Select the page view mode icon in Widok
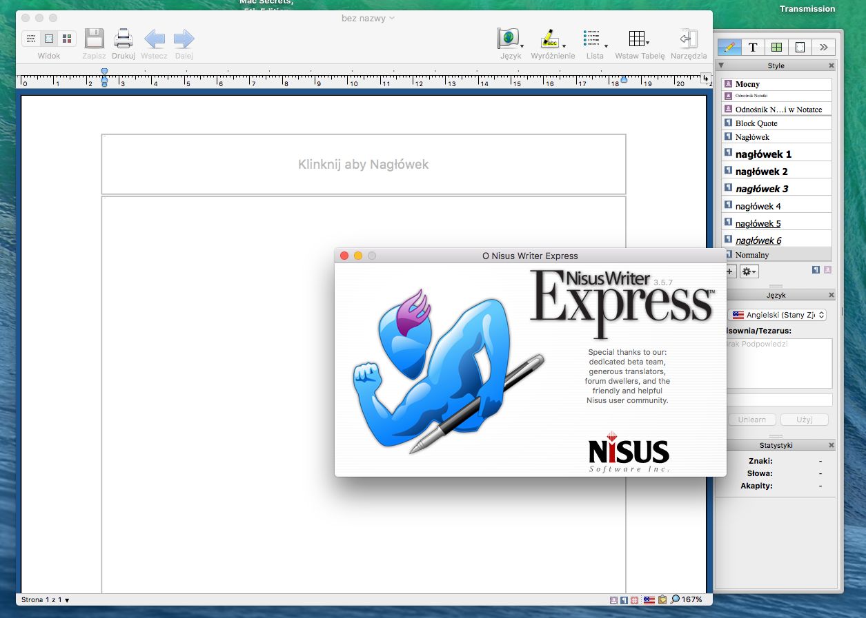Viewport: 866px width, 618px height. [x=49, y=39]
